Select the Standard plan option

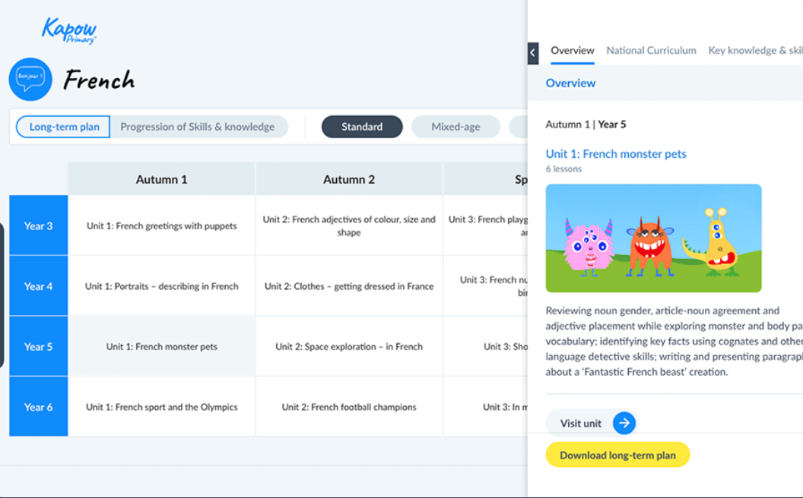pos(362,127)
